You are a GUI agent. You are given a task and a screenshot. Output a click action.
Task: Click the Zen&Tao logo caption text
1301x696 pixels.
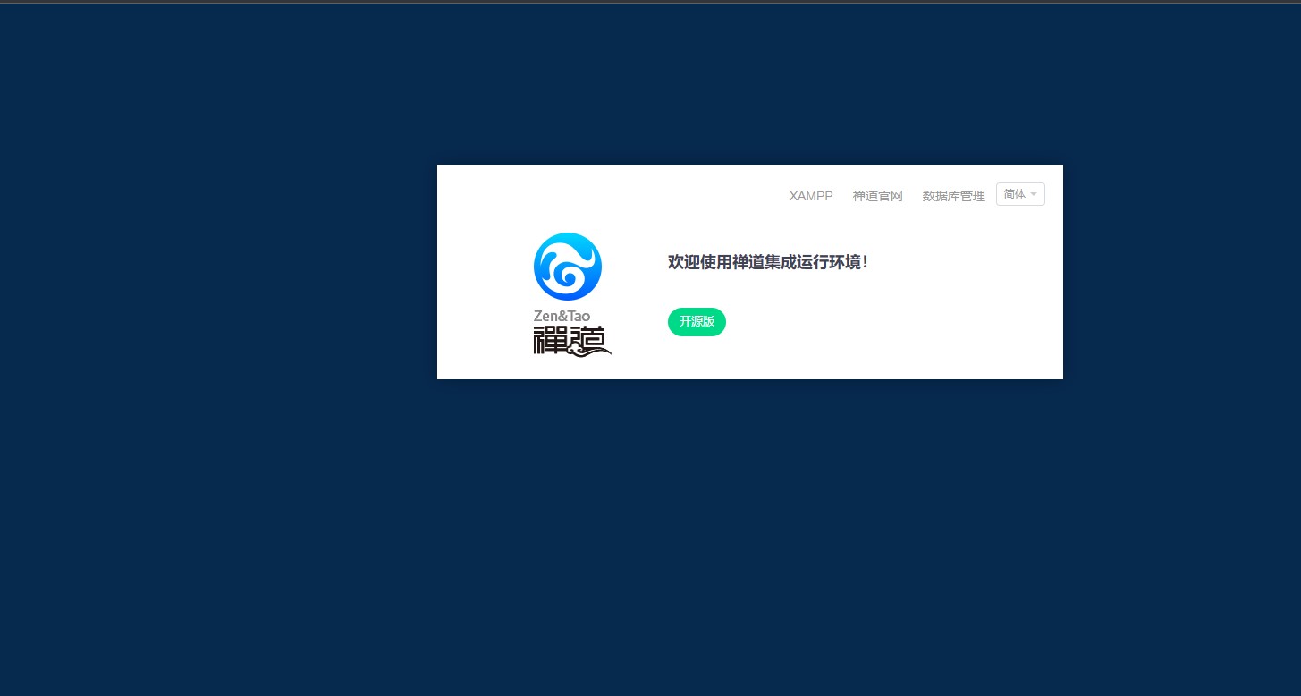[x=562, y=316]
